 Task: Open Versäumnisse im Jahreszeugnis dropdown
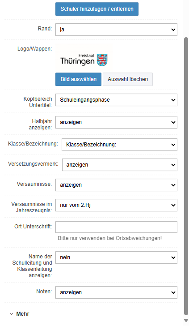click(116, 205)
